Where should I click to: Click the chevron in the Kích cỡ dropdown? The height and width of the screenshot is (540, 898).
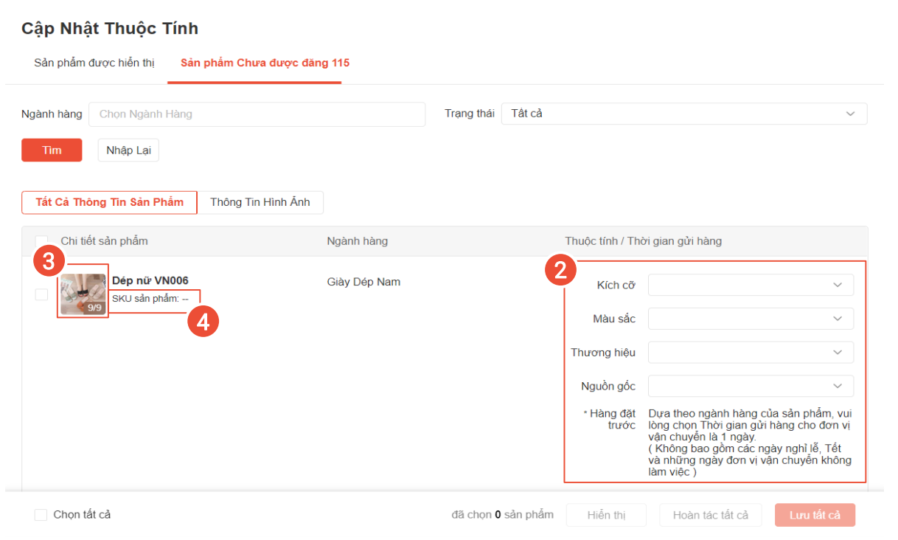(838, 285)
